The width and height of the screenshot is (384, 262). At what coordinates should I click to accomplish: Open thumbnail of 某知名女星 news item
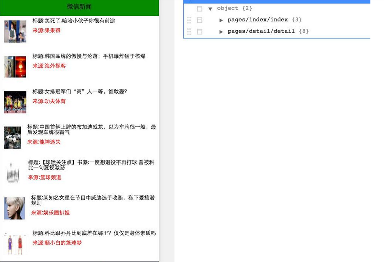coord(14,208)
